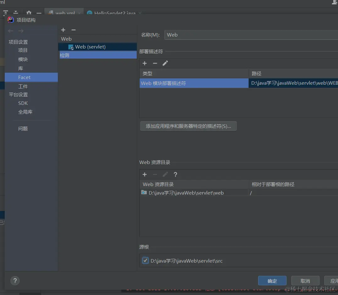Close the web.xml tab
Image resolution: width=338 pixels, height=295 pixels.
coord(79,13)
